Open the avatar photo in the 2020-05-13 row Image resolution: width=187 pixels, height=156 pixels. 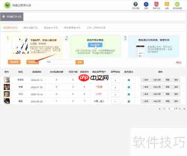[x=7, y=80]
